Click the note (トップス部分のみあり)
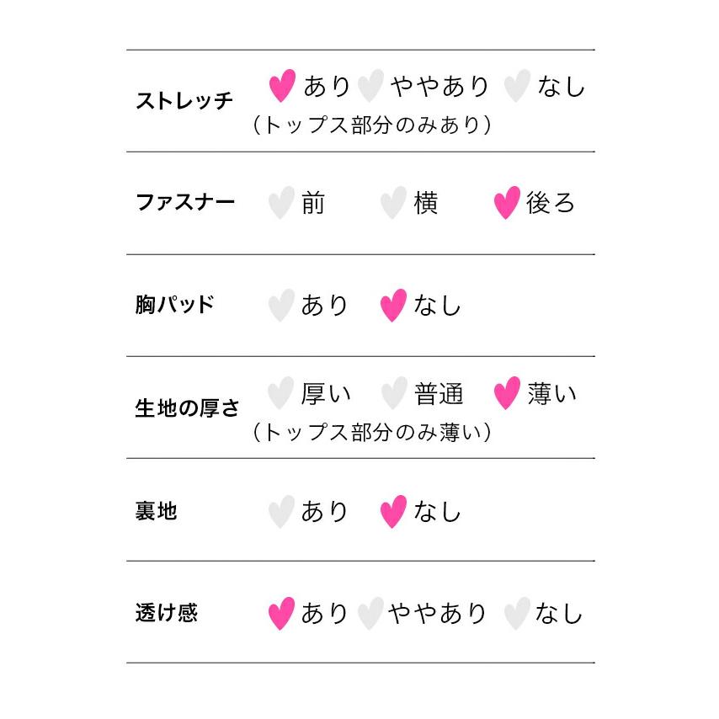This screenshot has height=719, width=719. pos(371,125)
